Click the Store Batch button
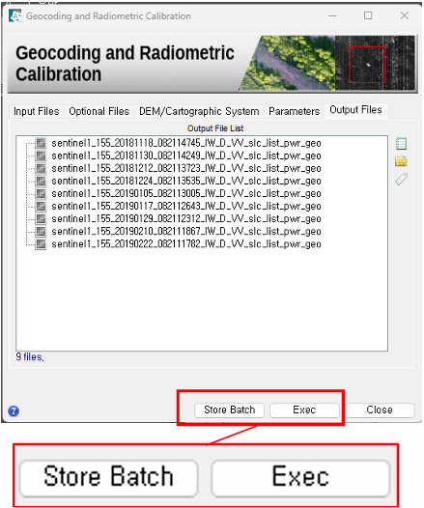Viewport: 424px width, 508px height. tap(229, 409)
